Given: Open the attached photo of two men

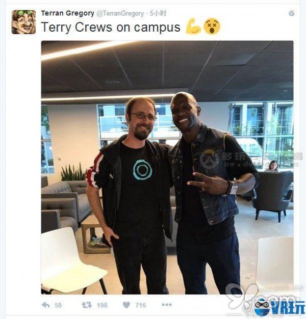Looking at the screenshot, I should (x=167, y=168).
